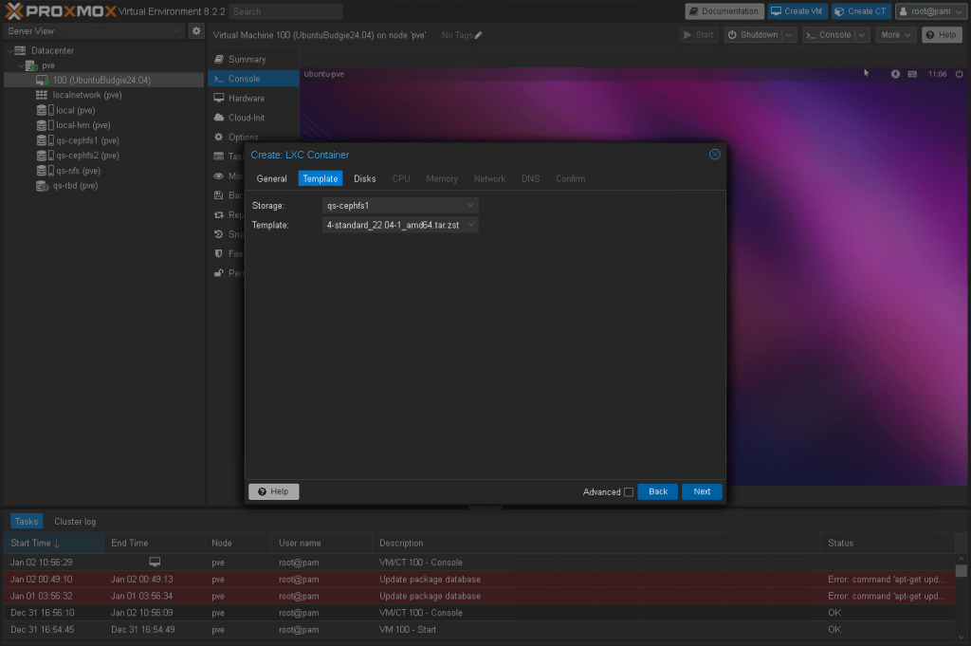
Task: Open the Storage dropdown
Action: pyautogui.click(x=471, y=205)
